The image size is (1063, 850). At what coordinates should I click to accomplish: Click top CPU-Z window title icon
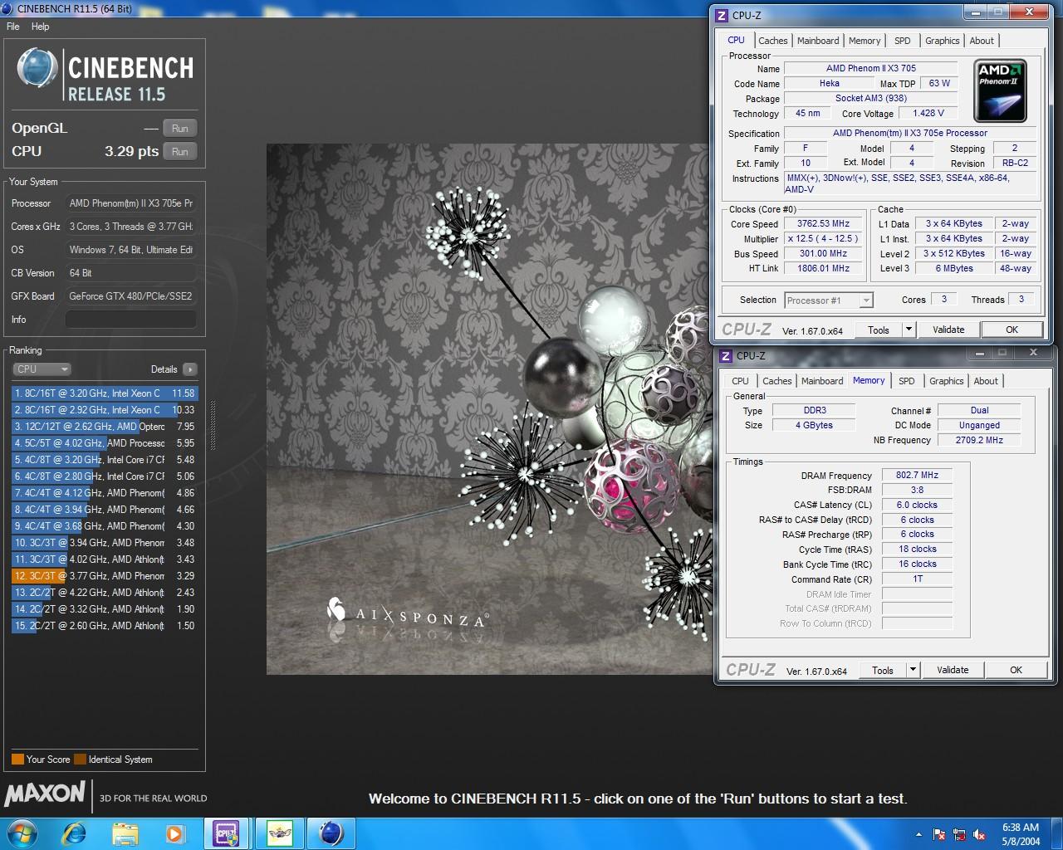point(722,15)
